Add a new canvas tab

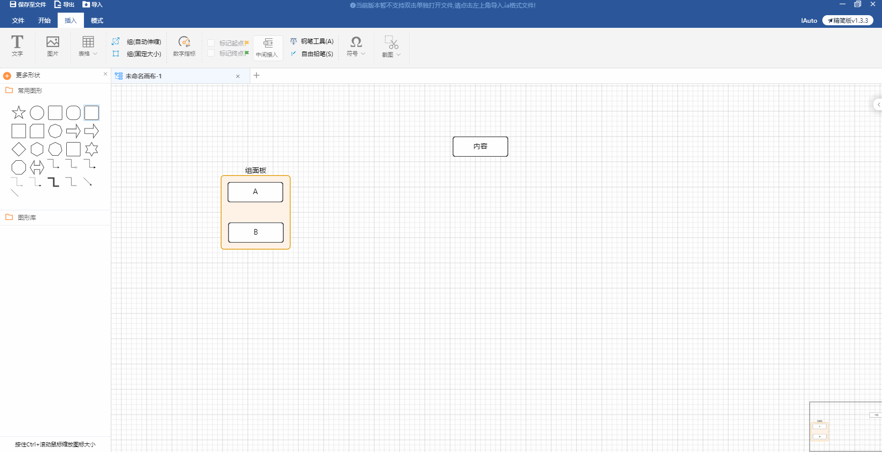[x=256, y=75]
